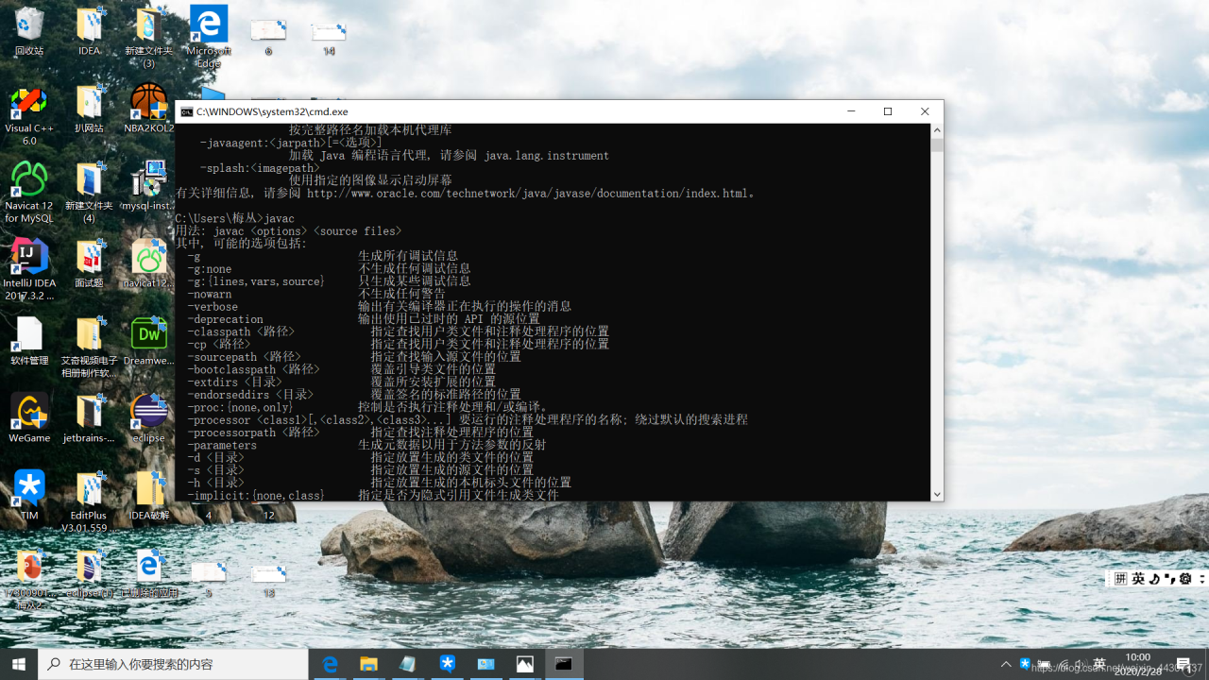Open the mysql-inst installer icon
This screenshot has height=680, width=1209.
coord(148,186)
